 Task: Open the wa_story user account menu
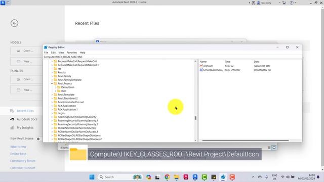[x=264, y=3]
